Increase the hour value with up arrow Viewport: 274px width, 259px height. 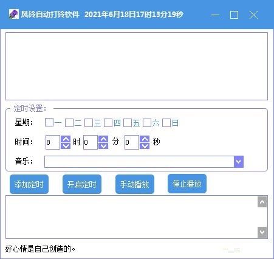(x=66, y=139)
